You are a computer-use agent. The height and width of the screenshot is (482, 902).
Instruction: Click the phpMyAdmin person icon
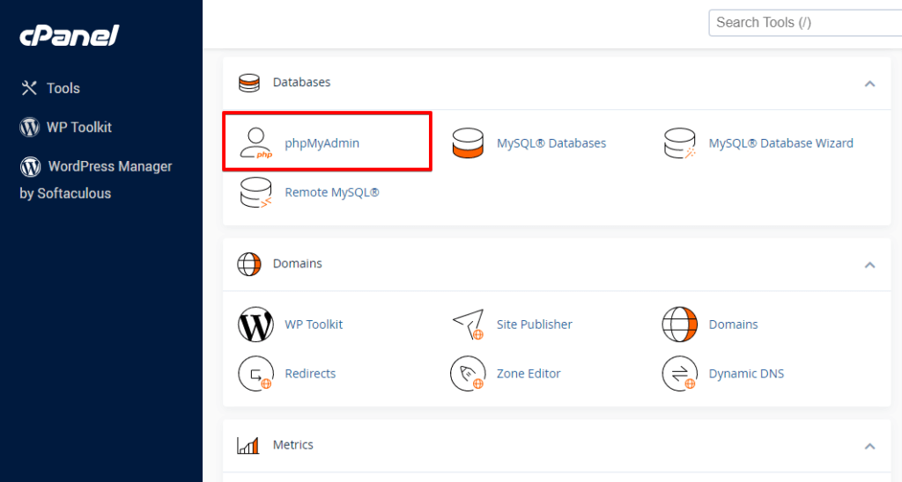point(256,143)
